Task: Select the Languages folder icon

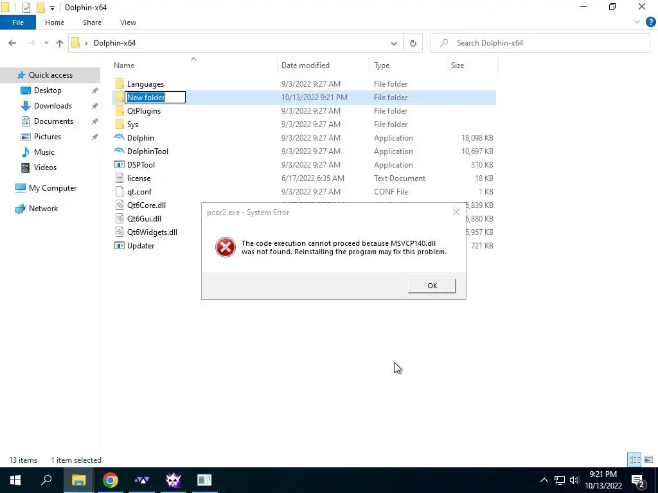Action: coord(120,84)
